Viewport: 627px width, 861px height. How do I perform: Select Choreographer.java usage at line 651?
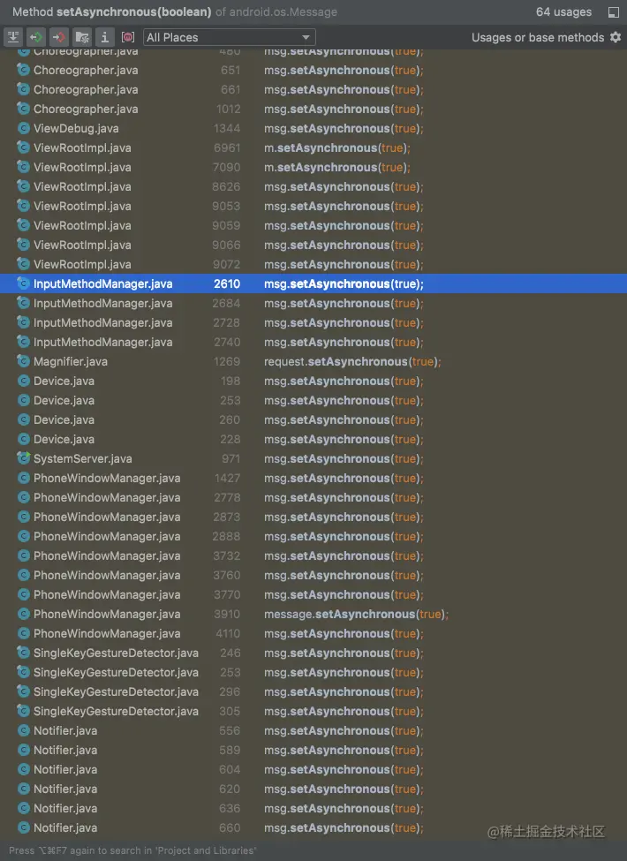313,71
